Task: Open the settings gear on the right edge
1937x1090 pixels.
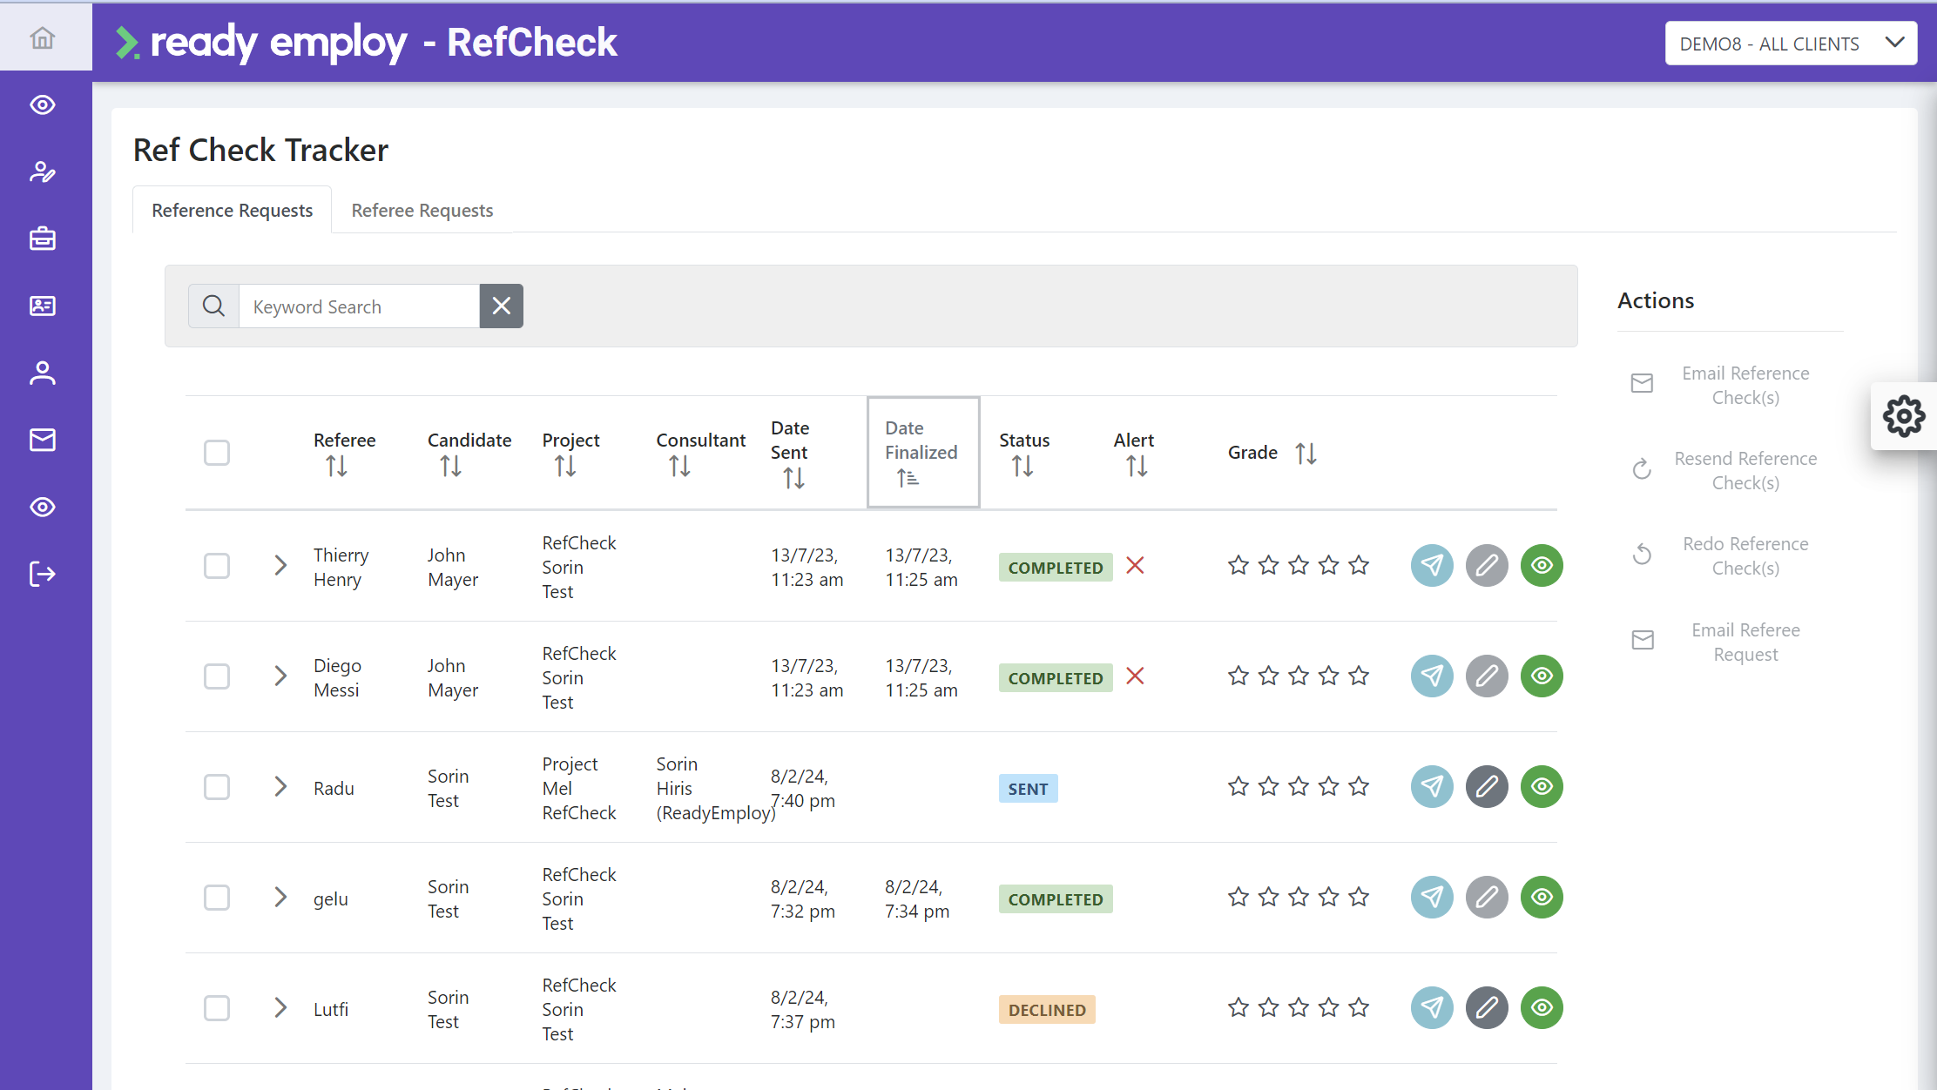Action: click(x=1904, y=415)
